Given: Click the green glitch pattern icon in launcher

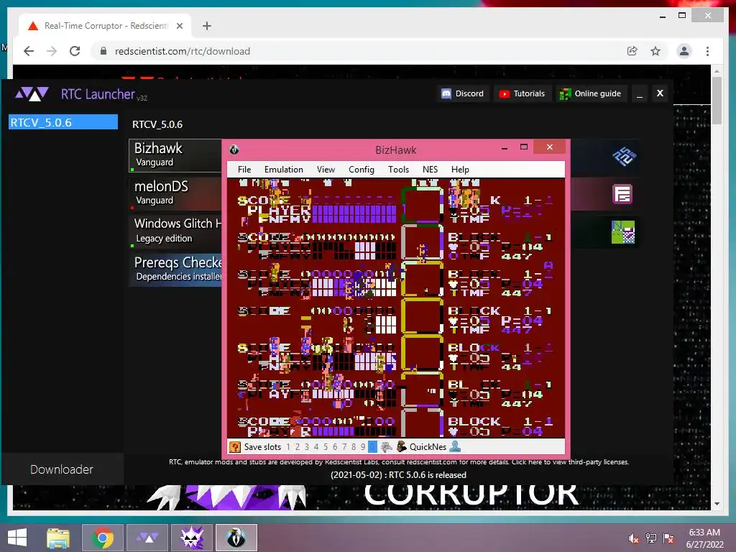Looking at the screenshot, I should pyautogui.click(x=623, y=232).
